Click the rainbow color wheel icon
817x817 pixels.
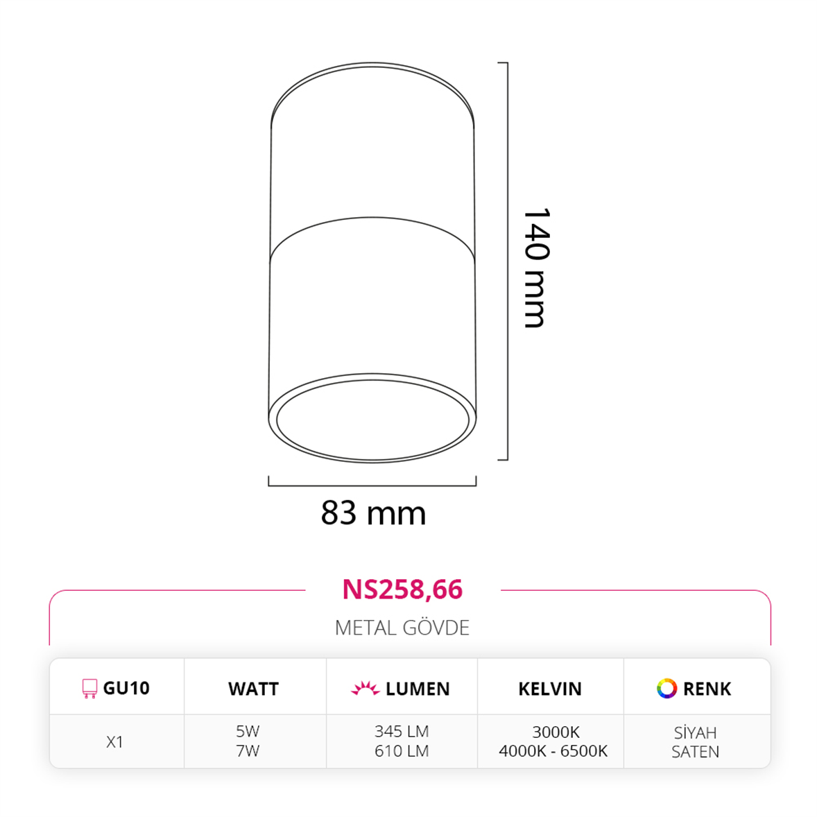coord(666,688)
